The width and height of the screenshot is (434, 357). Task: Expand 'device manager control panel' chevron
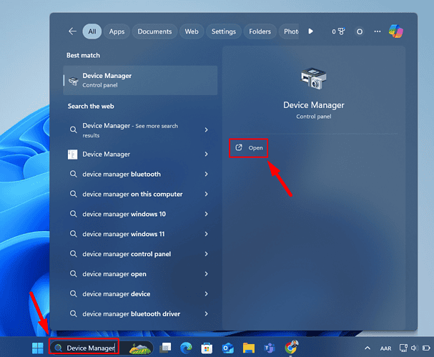pyautogui.click(x=206, y=254)
